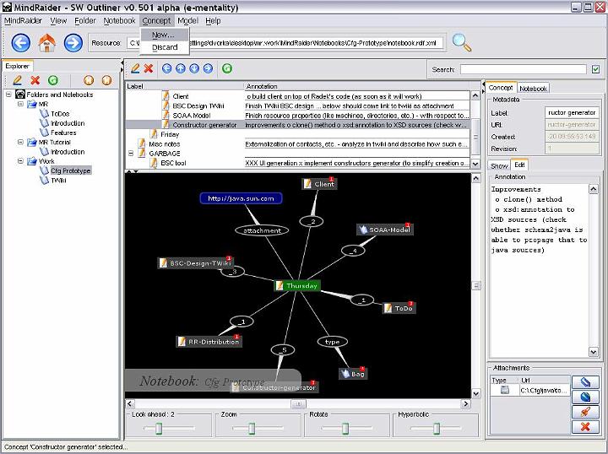608x454 pixels.
Task: Collapse the Work folder
Action: pyautogui.click(x=20, y=161)
